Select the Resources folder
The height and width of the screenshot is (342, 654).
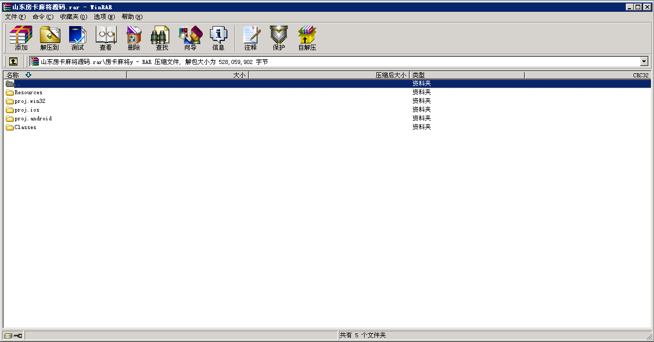point(28,93)
